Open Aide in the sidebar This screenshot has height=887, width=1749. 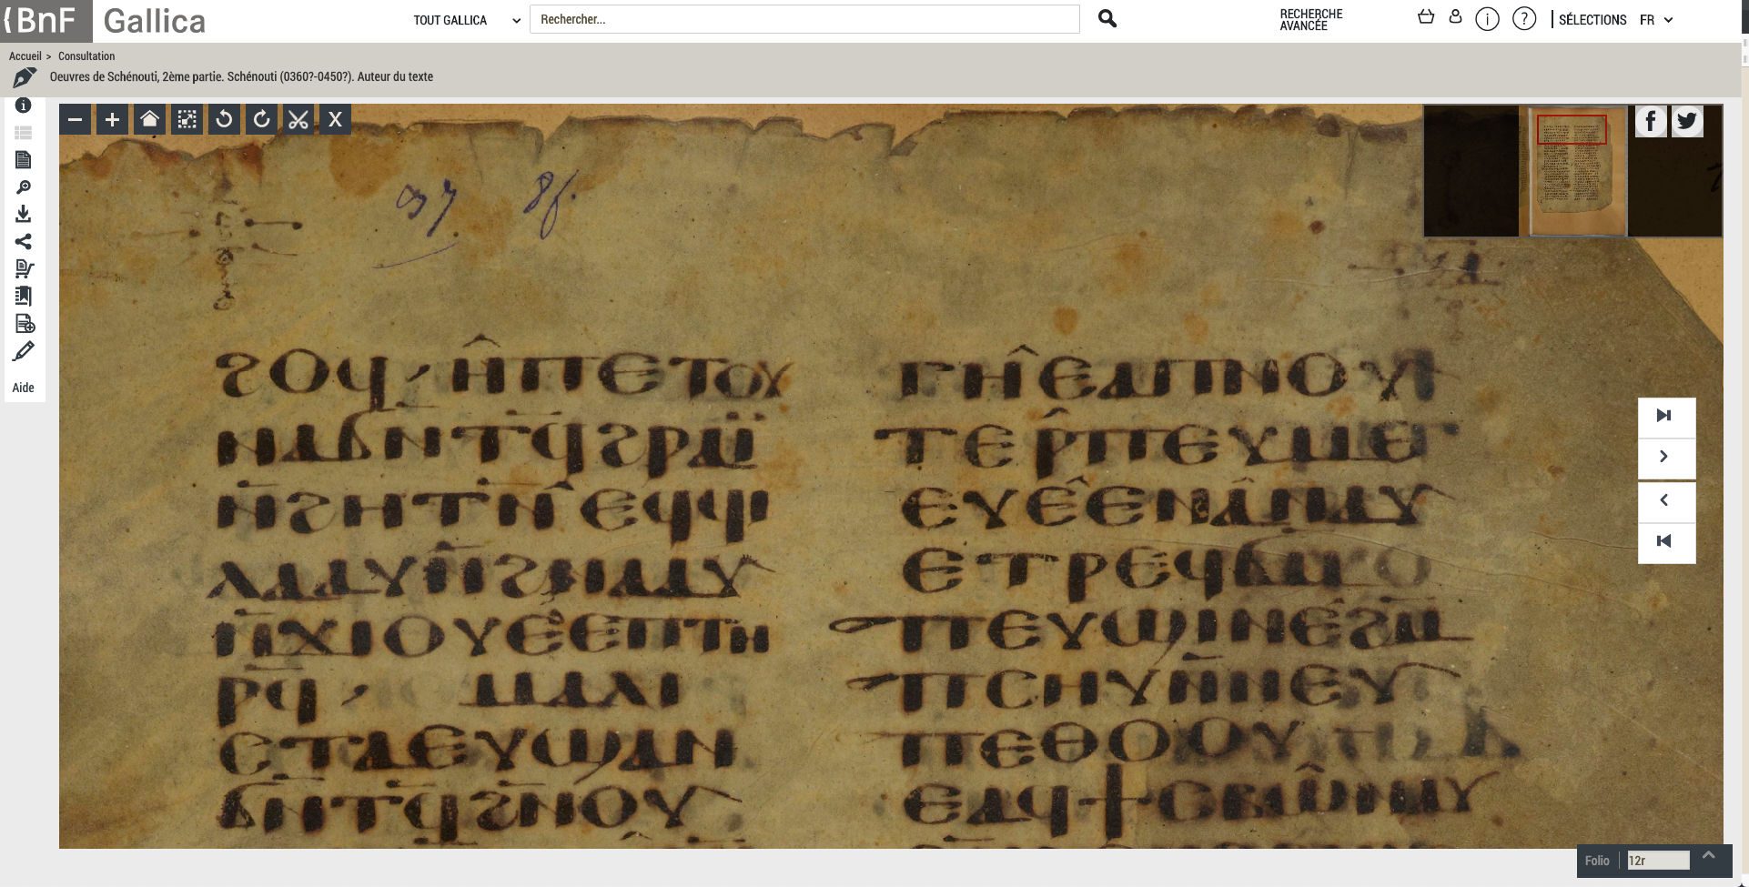click(24, 388)
